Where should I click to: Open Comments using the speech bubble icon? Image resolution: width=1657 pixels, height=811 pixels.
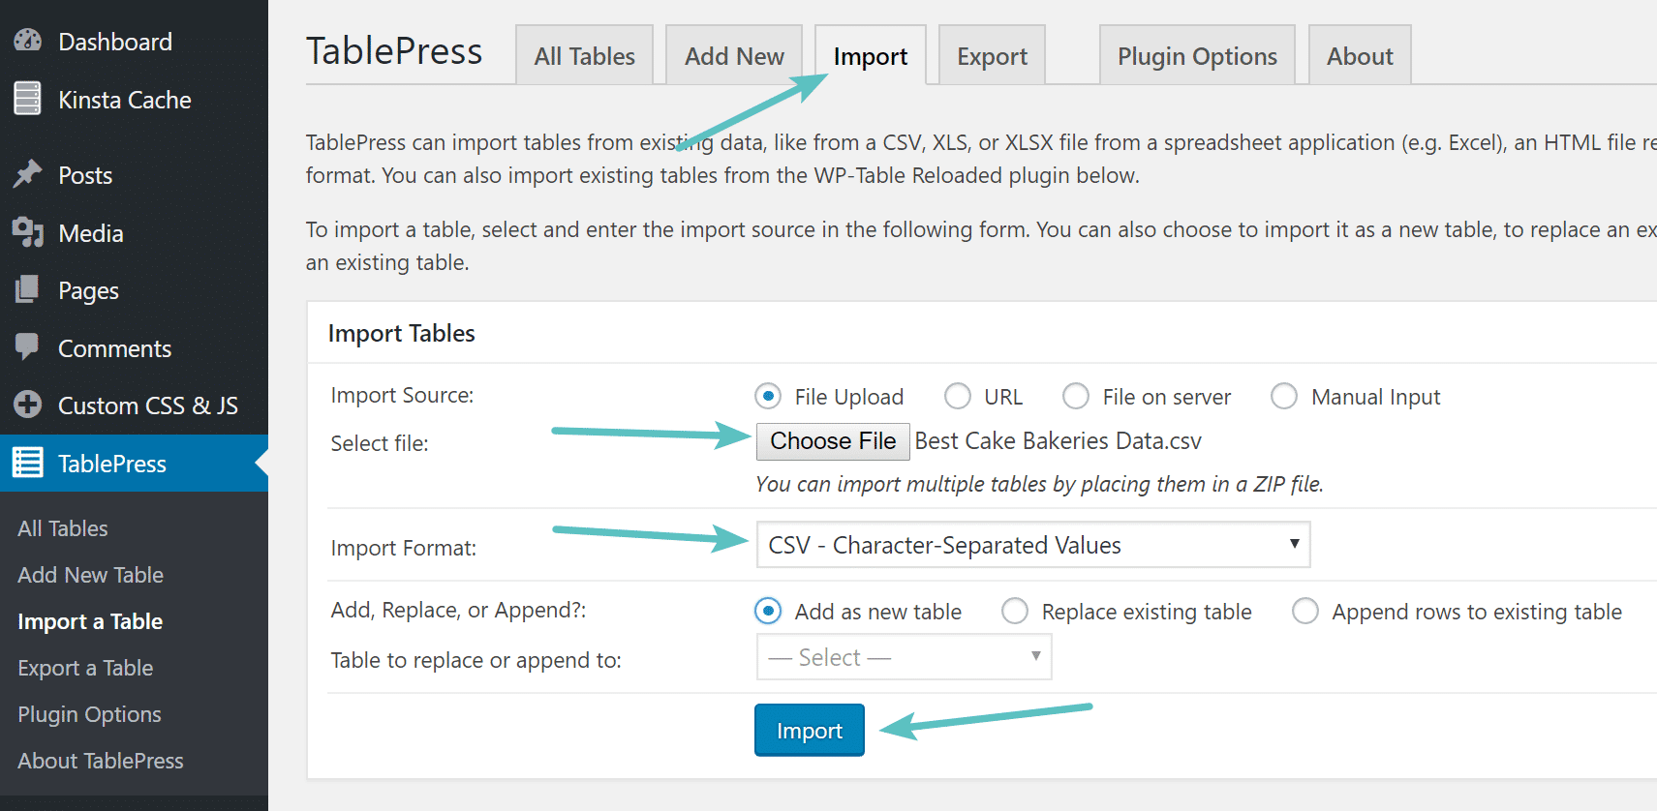pos(28,347)
